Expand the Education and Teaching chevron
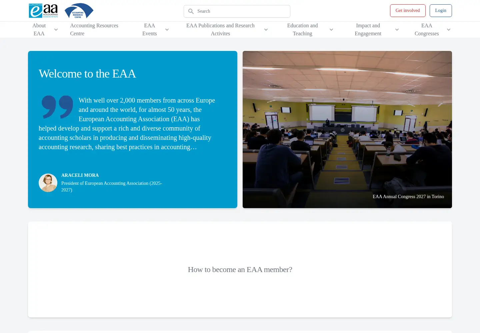 tap(331, 30)
